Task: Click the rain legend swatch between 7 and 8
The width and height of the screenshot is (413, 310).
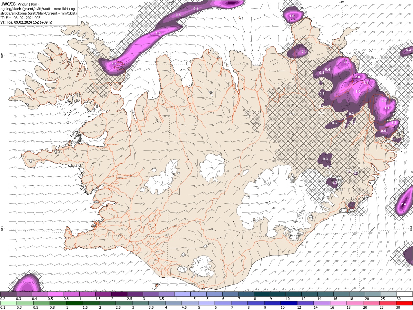Action: point(239,303)
